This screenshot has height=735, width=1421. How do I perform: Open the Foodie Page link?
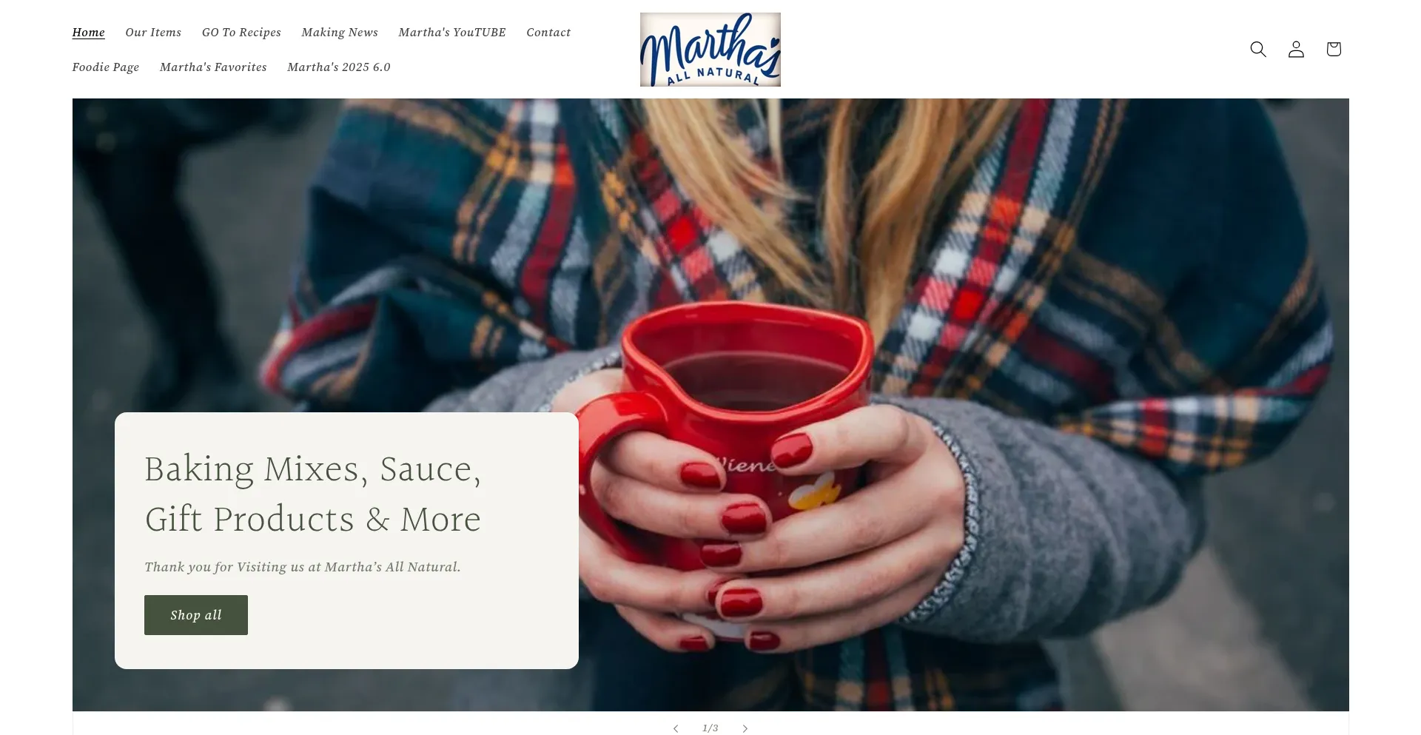106,67
